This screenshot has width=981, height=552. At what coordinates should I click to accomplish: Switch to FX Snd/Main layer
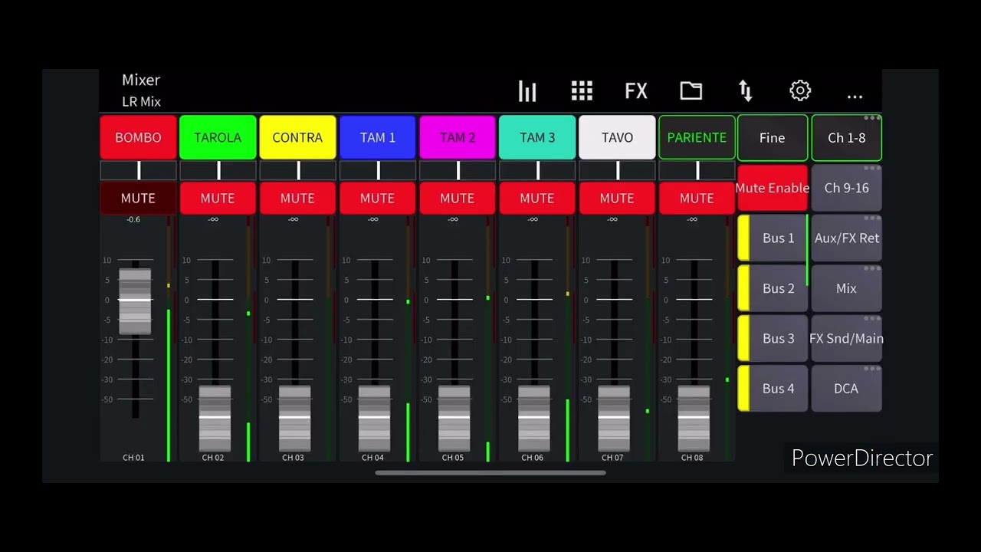point(847,338)
